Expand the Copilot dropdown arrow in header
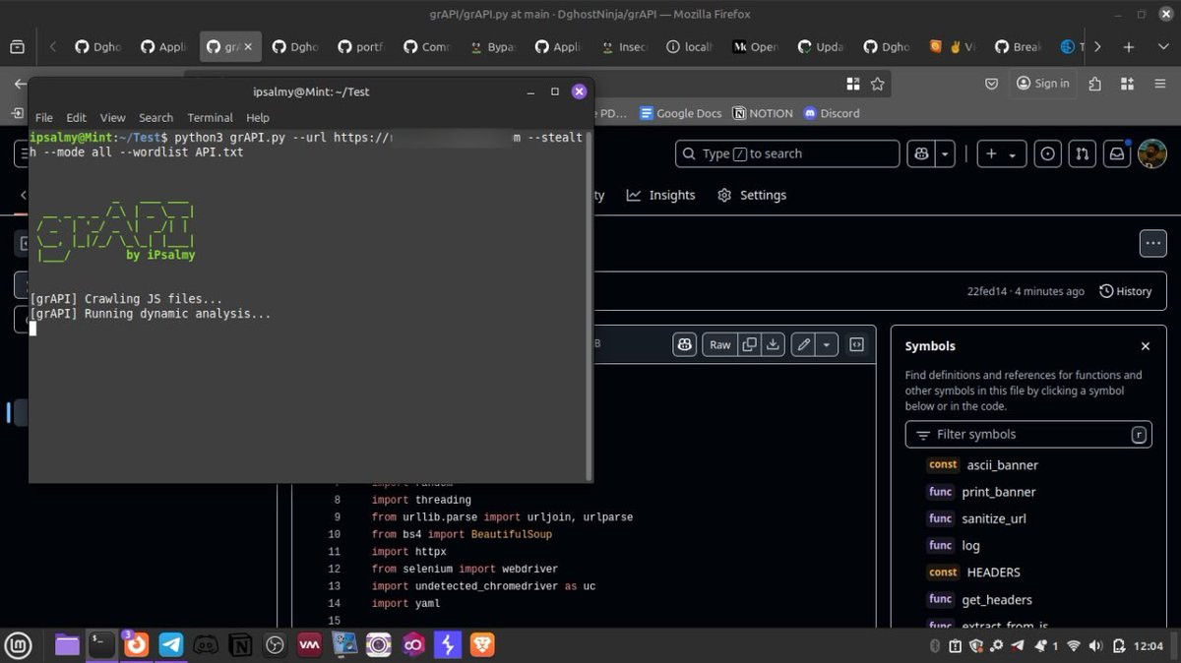 coord(945,153)
